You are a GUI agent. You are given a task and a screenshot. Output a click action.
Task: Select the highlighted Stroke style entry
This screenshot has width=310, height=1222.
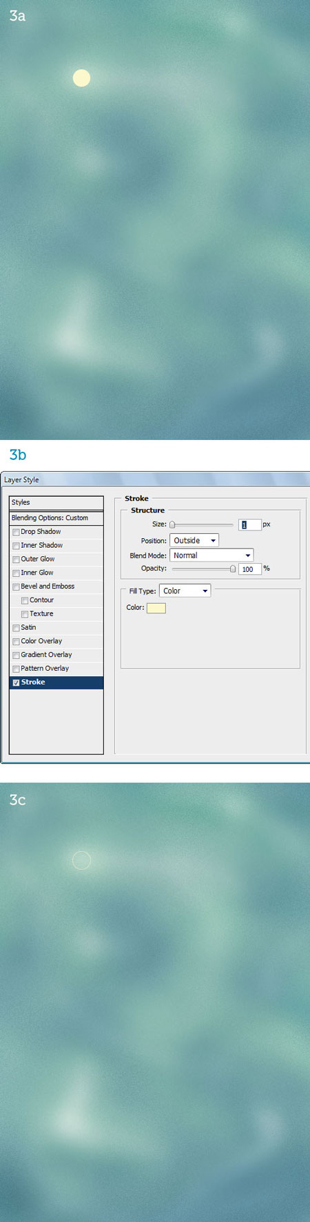56,682
